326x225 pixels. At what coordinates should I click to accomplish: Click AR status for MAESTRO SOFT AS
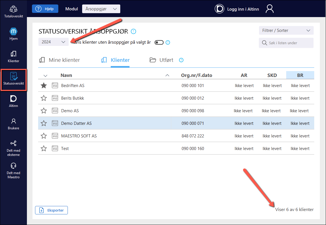pos(244,136)
